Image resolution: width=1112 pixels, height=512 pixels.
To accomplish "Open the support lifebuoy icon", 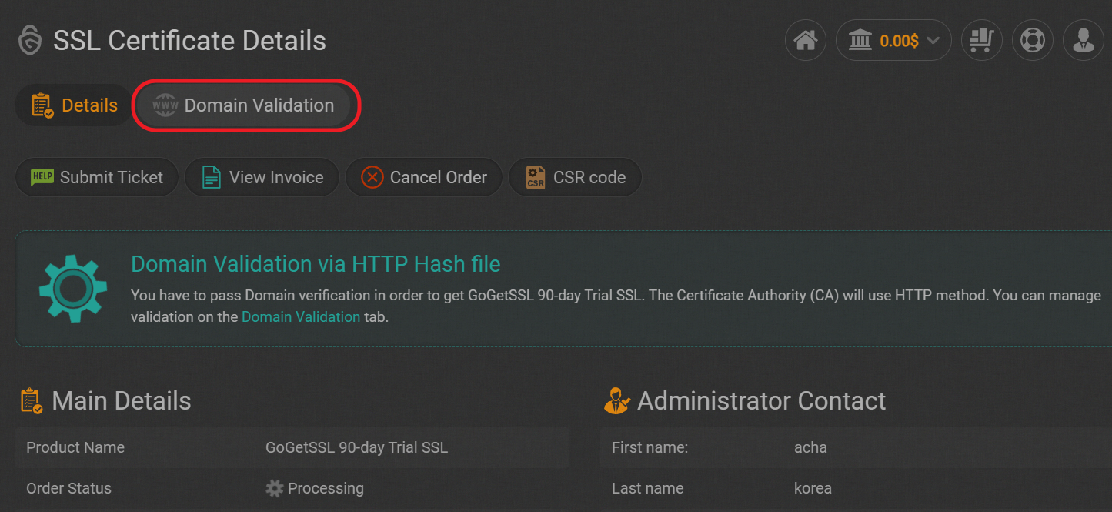I will coord(1032,40).
